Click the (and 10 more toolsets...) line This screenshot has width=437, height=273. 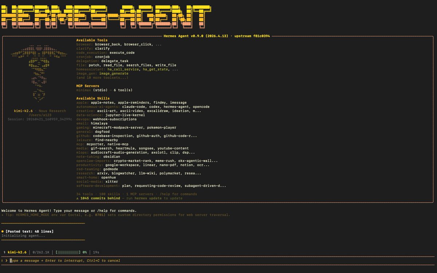(x=102, y=78)
